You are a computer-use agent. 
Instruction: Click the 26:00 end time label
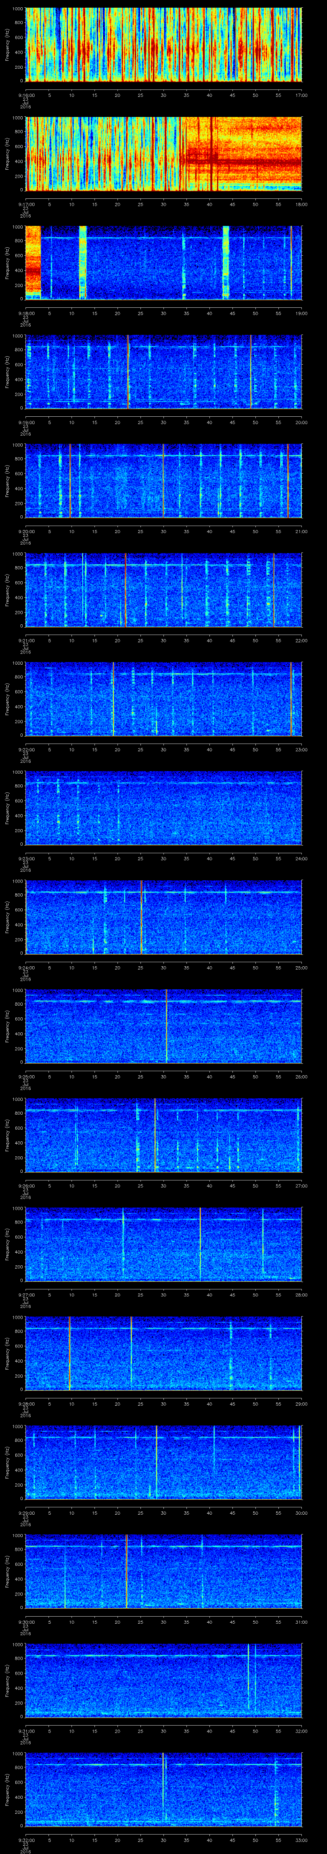coord(301,1077)
